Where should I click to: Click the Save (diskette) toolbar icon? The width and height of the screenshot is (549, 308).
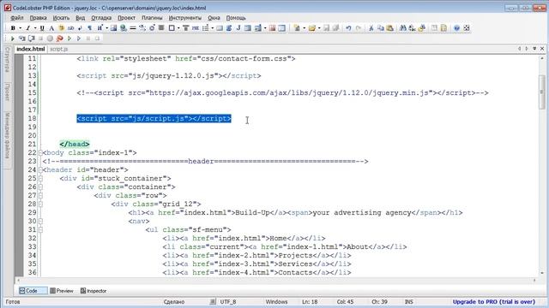click(326, 28)
